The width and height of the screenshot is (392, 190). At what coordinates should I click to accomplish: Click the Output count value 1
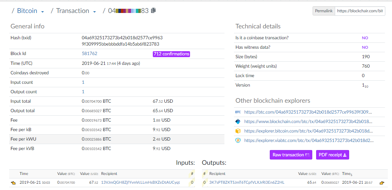click(x=83, y=92)
